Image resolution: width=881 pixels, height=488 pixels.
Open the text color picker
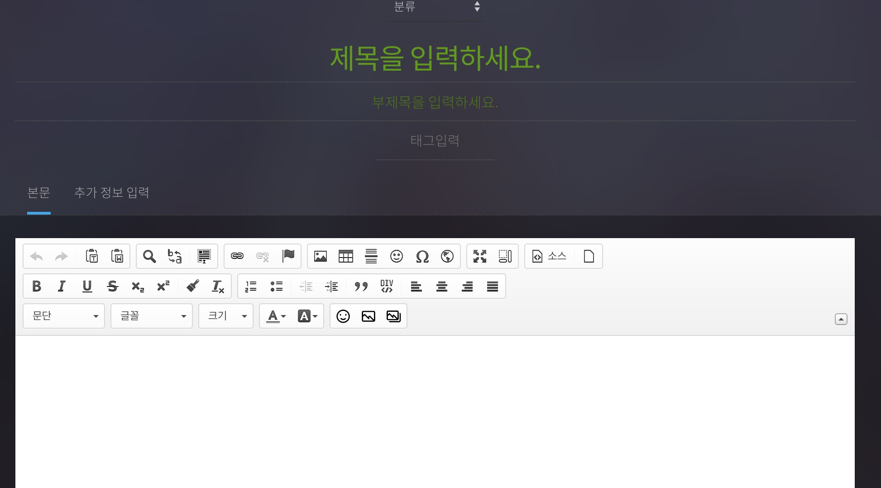(276, 316)
